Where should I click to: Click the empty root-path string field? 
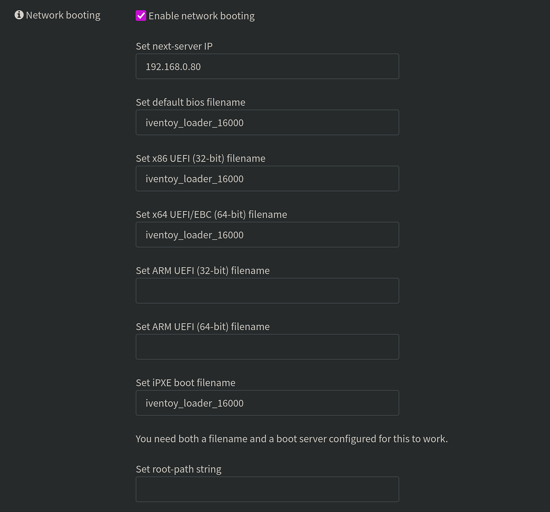(x=267, y=489)
